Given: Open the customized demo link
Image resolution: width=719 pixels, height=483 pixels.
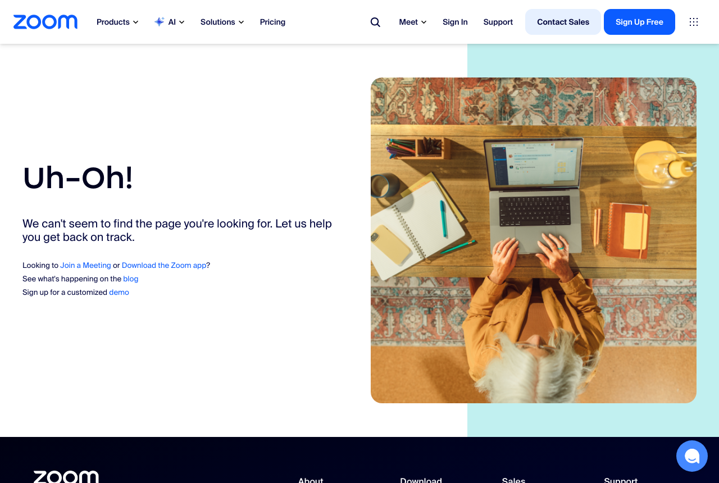Looking at the screenshot, I should (x=119, y=292).
